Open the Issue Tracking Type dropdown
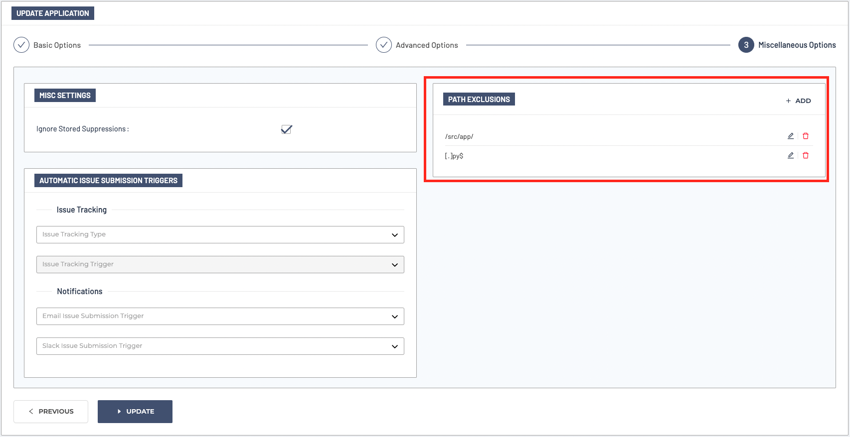 pos(220,234)
